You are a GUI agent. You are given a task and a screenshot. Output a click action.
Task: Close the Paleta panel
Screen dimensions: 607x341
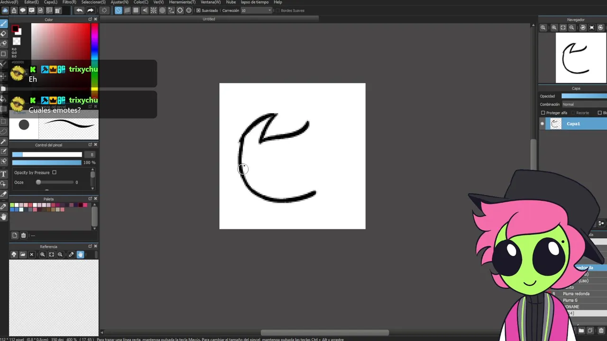point(95,199)
